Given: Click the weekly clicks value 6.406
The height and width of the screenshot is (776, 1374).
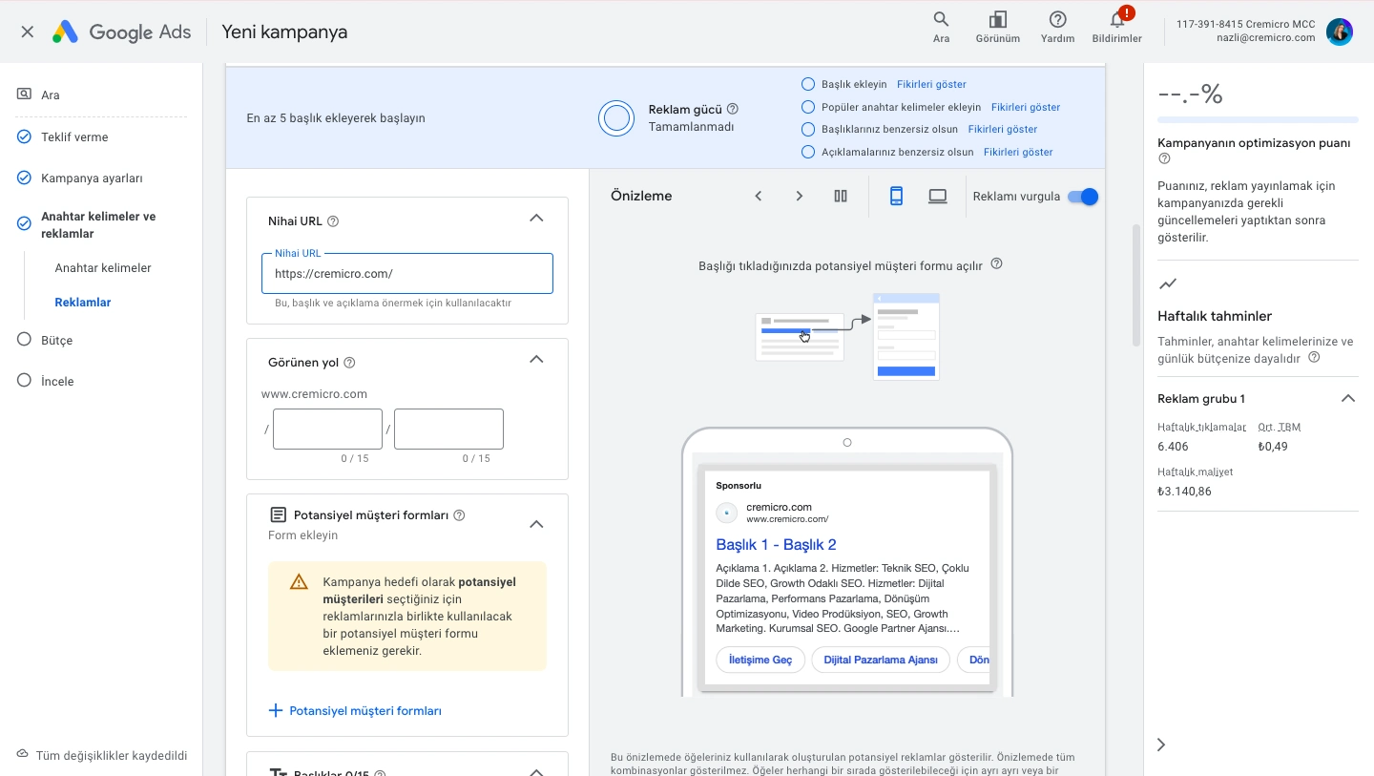Looking at the screenshot, I should click(1173, 447).
